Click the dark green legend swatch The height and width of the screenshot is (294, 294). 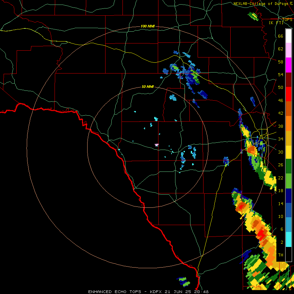tap(288, 166)
